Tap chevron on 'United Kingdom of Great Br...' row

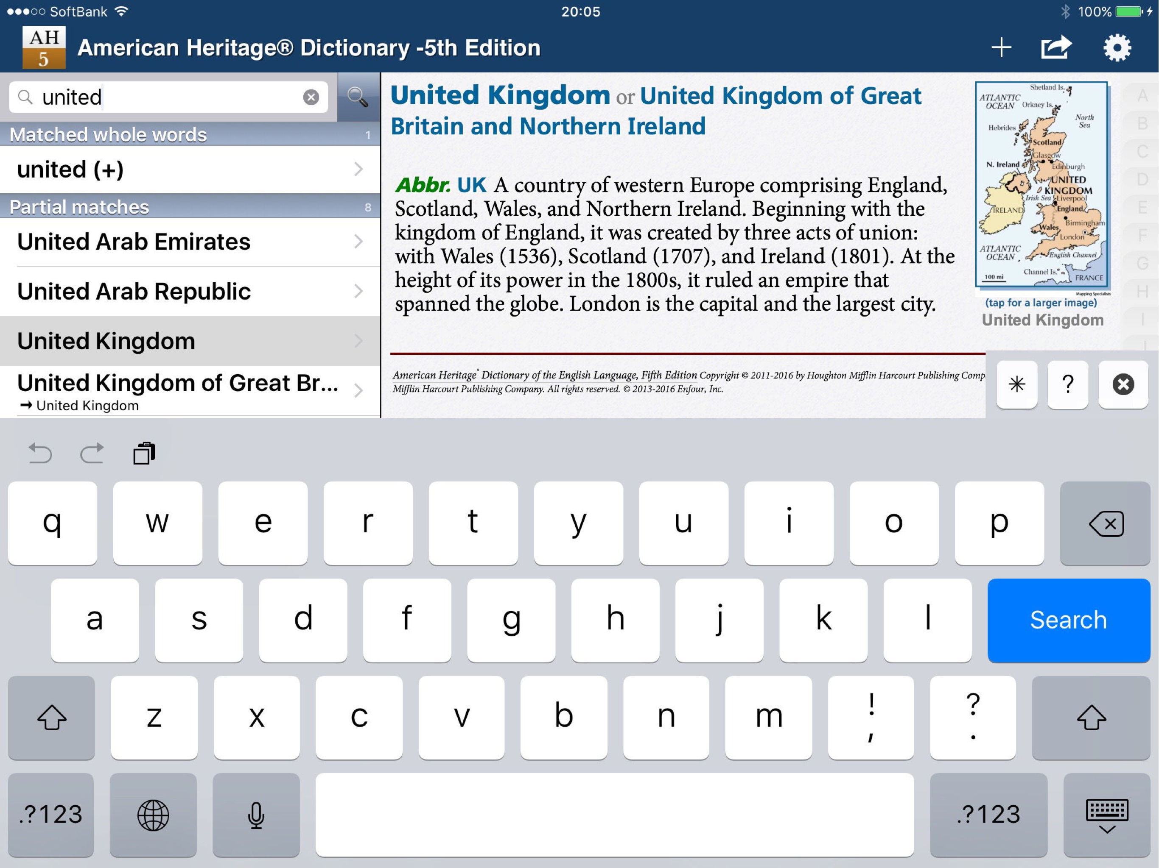click(x=358, y=390)
